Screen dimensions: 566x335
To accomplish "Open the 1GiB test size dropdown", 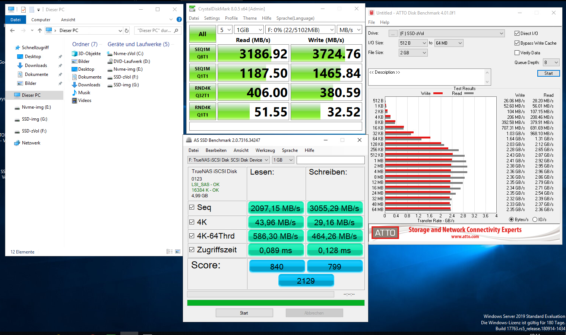I will (249, 30).
